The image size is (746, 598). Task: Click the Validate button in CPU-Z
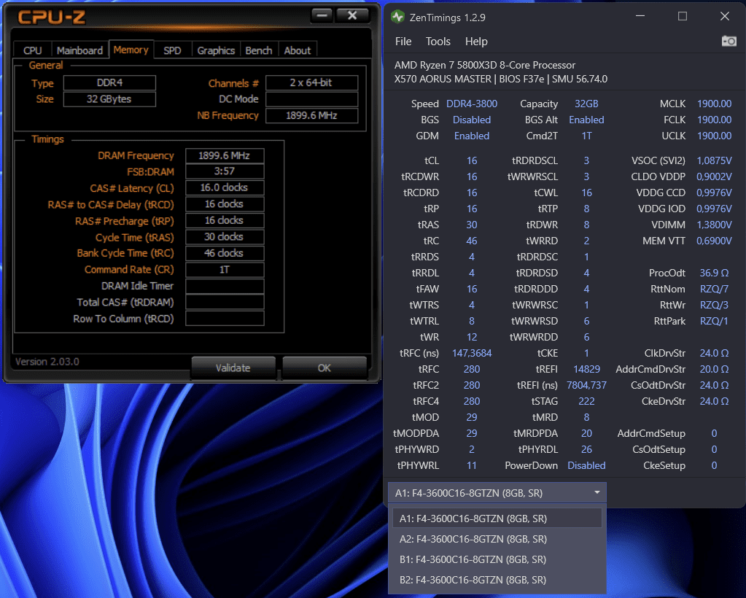tap(233, 368)
